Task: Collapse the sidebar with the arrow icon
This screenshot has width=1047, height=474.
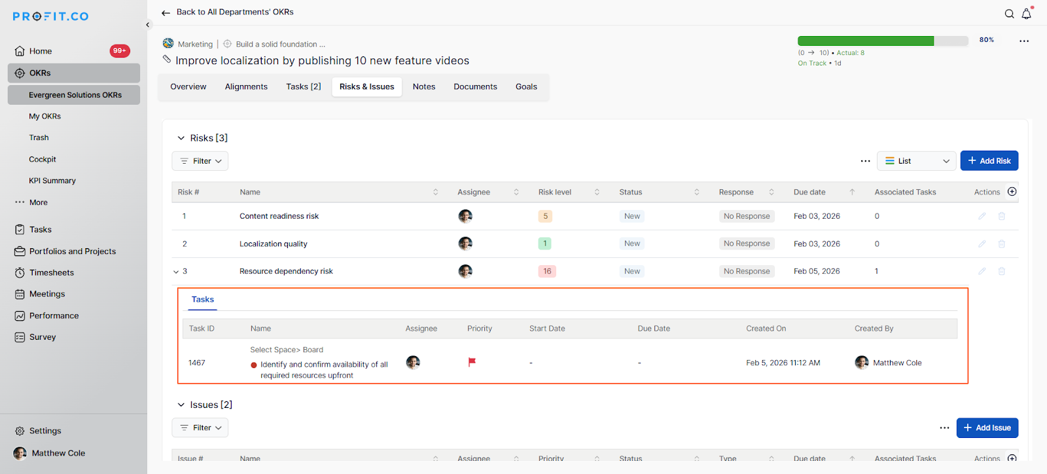Action: pyautogui.click(x=148, y=25)
